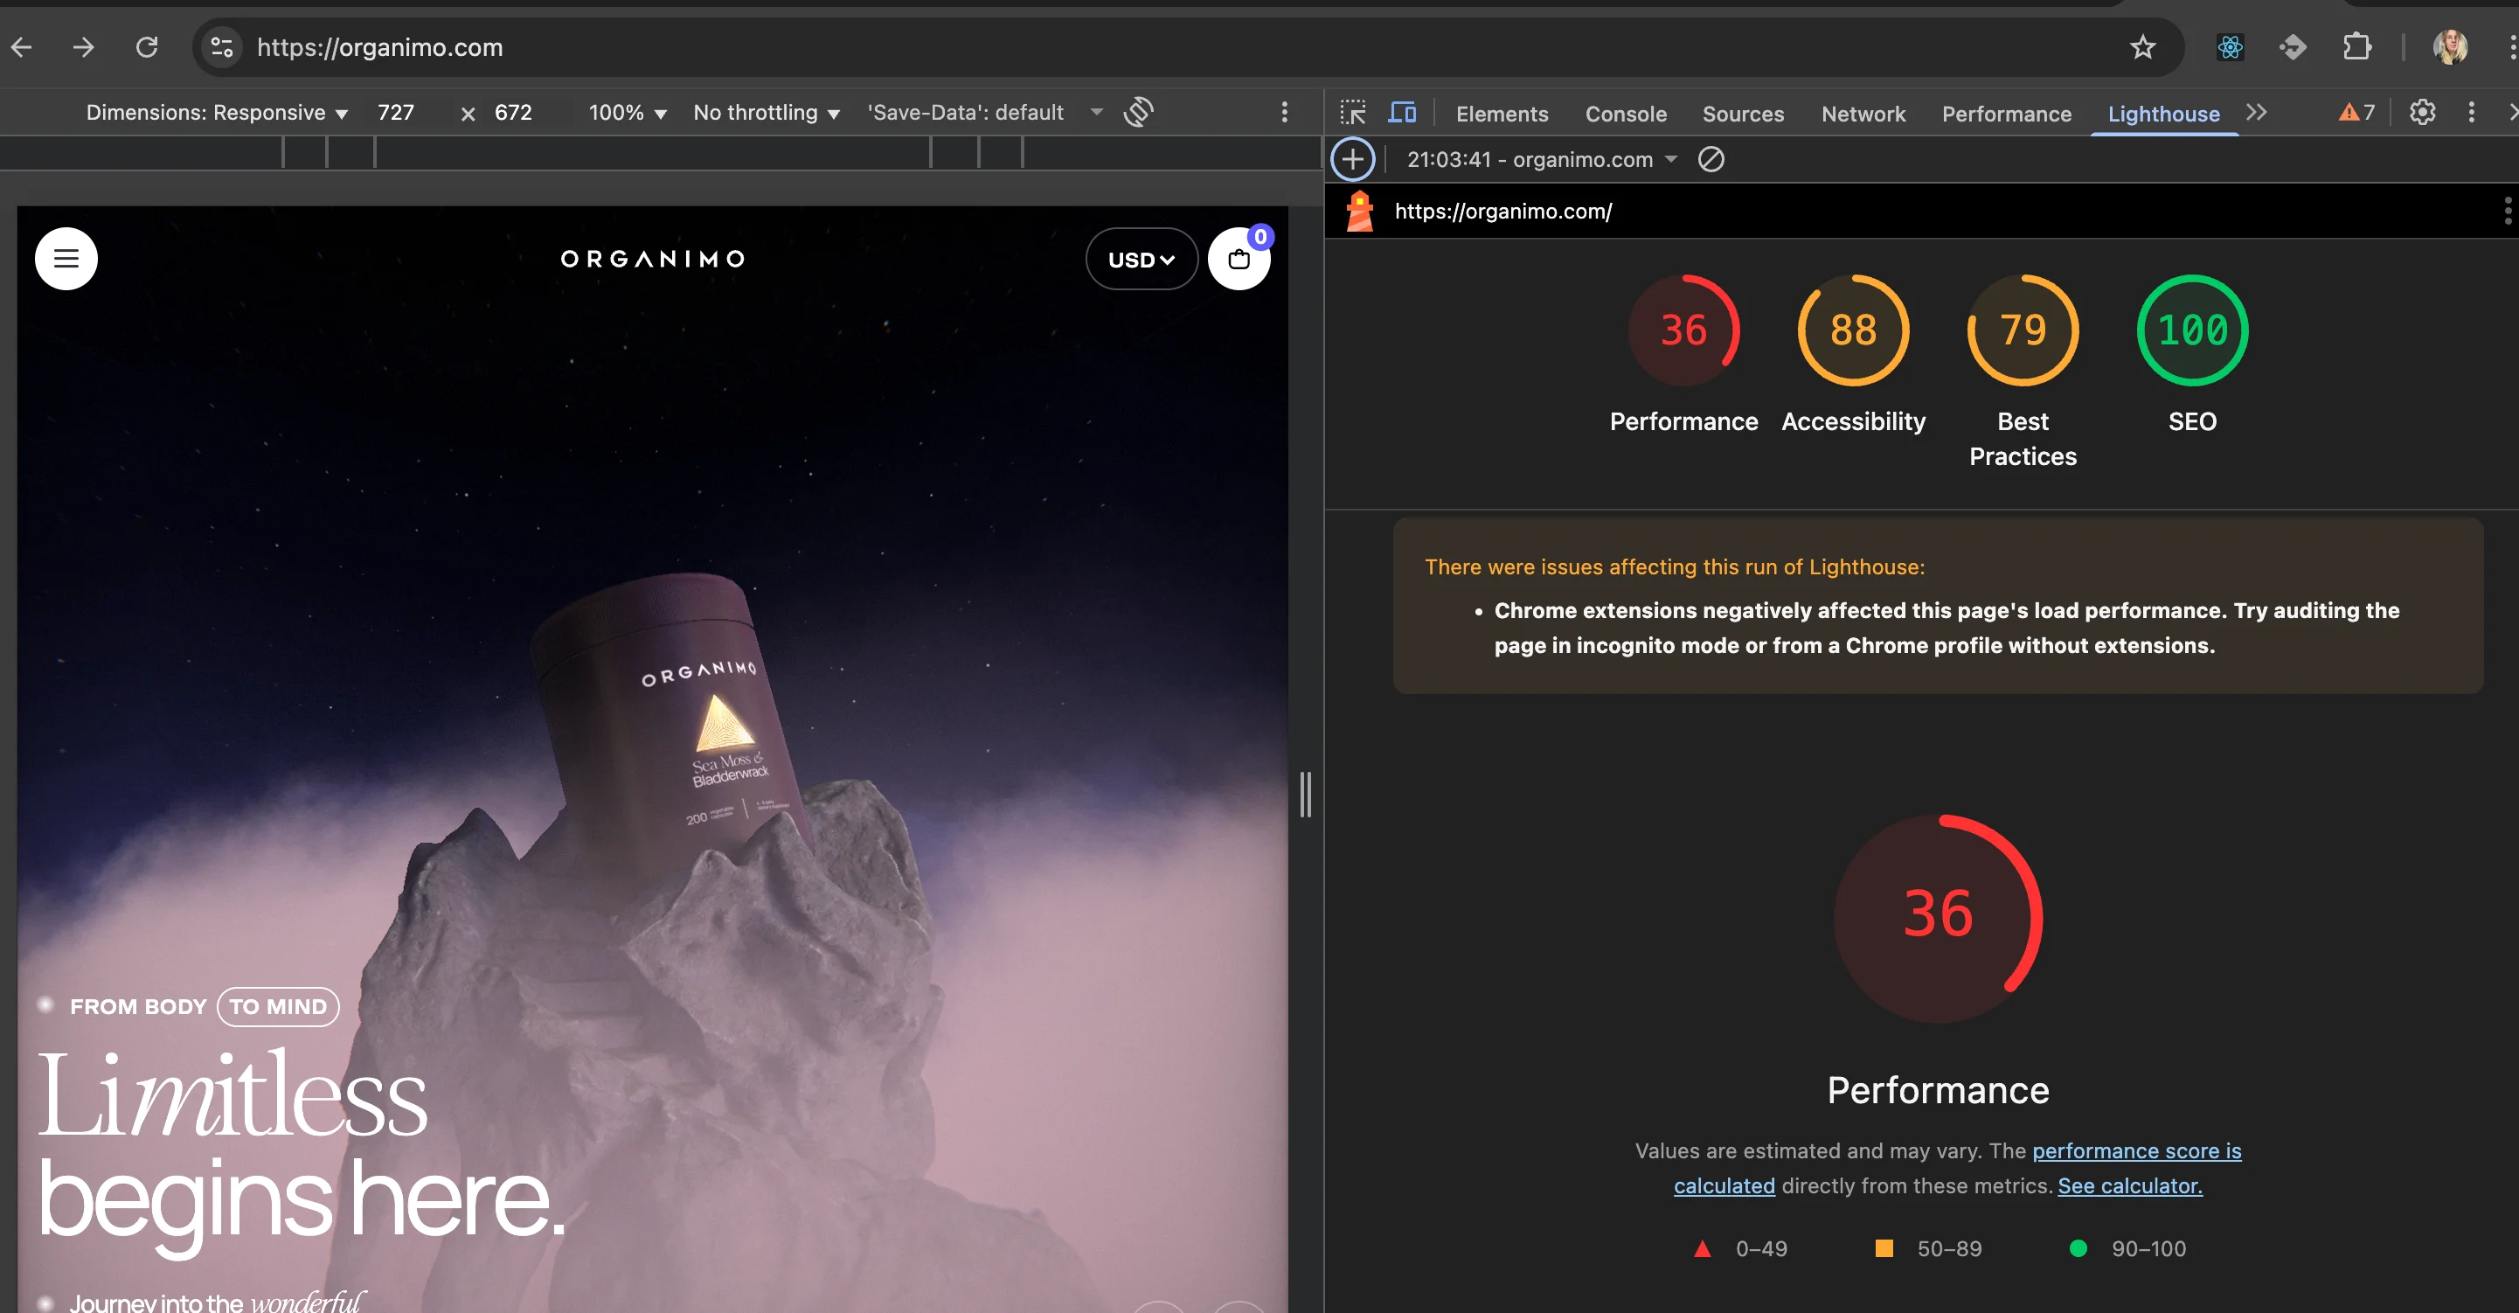Click the 90–100 legend entry
2519x1313 pixels.
[2127, 1248]
